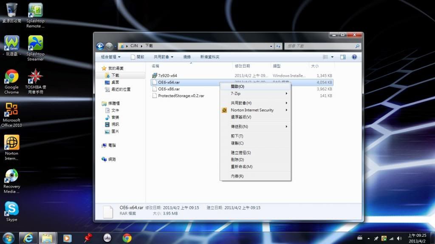Choose 建立捷徑(S) from the context menu
The image size is (435, 244).
pyautogui.click(x=255, y=152)
